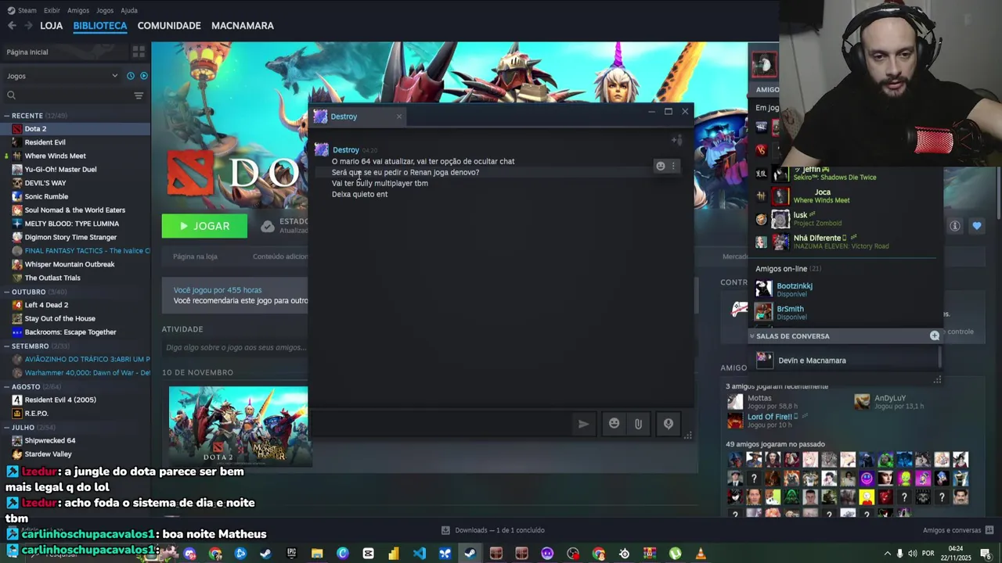This screenshot has height=563, width=1002.
Task: Select The Outlast Trials in library
Action: pos(75,278)
